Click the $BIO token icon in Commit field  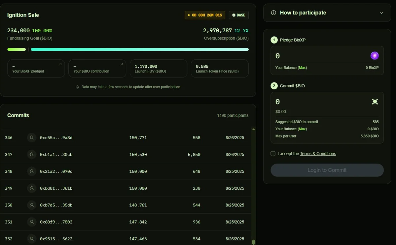(x=375, y=102)
